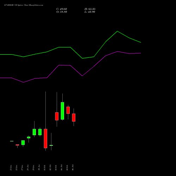Click the high value H: 65.35

[x=90, y=9]
